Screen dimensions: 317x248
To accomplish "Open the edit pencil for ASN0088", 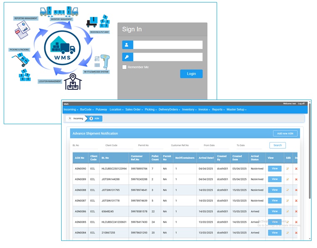I will (287, 190).
